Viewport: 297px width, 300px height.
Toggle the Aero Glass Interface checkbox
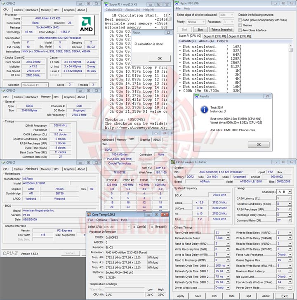[x=240, y=30]
